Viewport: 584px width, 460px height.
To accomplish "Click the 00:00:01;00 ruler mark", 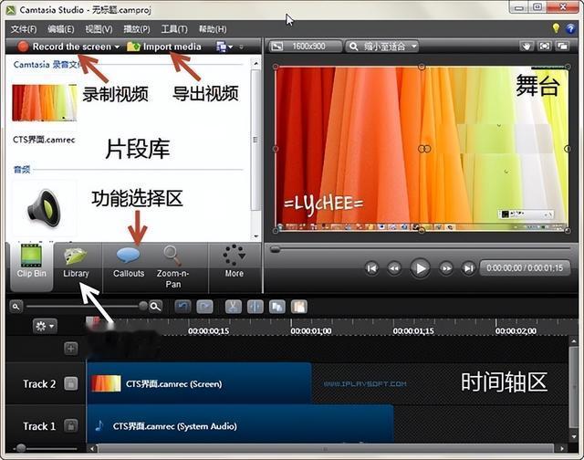I will pyautogui.click(x=310, y=330).
